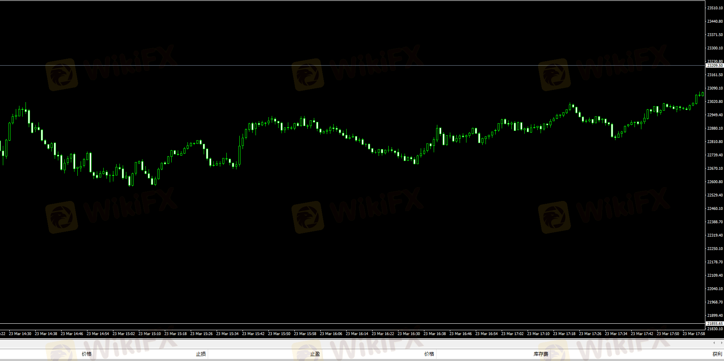Click the 23440.80 price axis value
This screenshot has height=361, width=724.
coord(715,21)
